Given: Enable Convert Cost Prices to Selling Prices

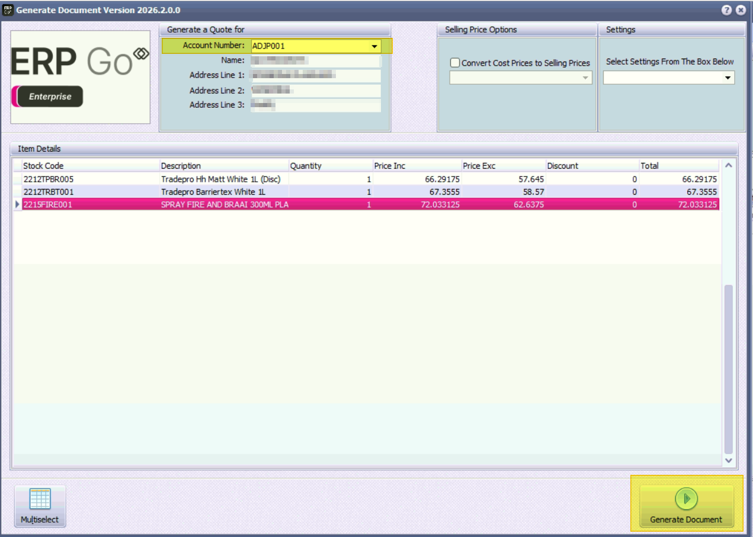Looking at the screenshot, I should point(455,63).
